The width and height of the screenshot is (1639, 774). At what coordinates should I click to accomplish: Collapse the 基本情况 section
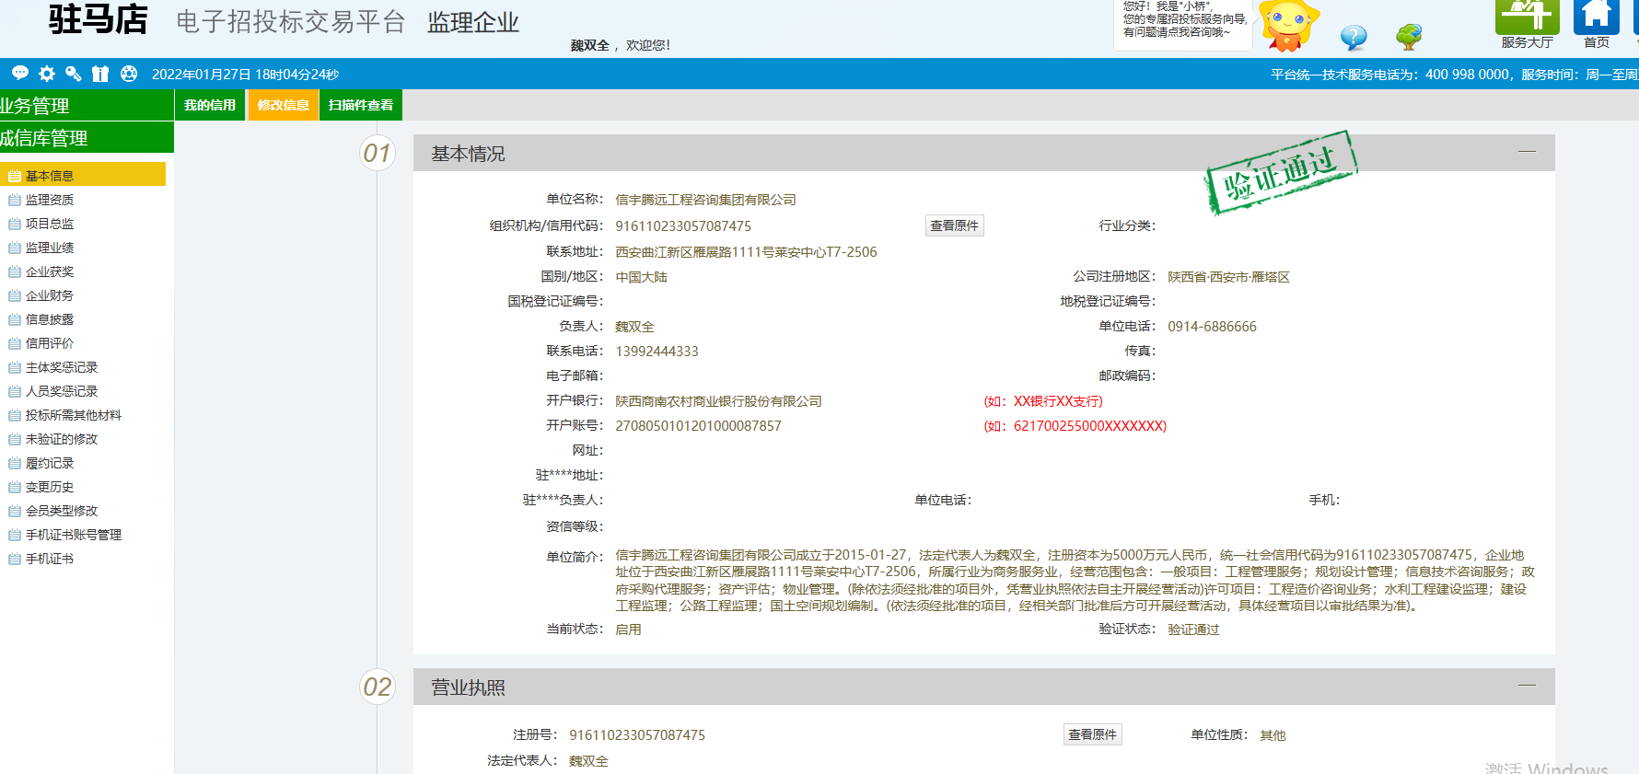tap(1527, 152)
